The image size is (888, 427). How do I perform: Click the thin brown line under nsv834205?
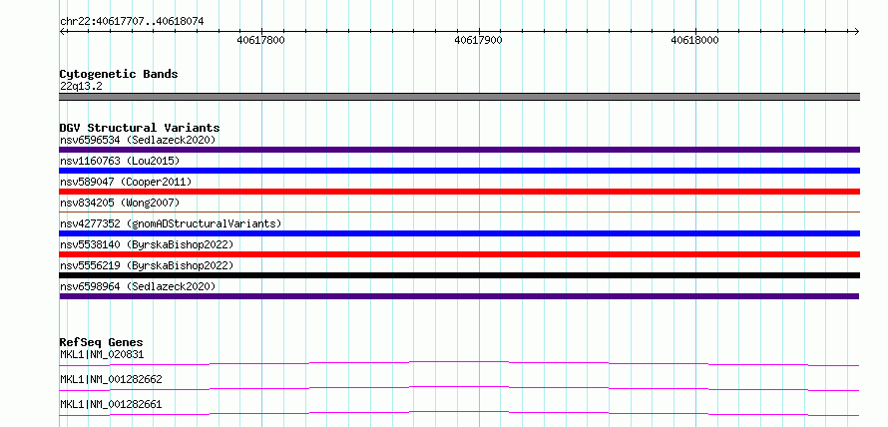click(x=460, y=212)
